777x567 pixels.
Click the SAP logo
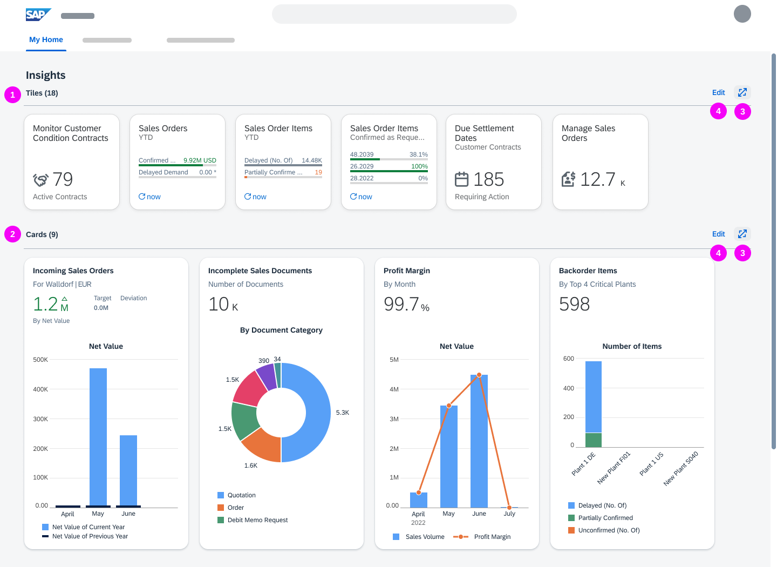coord(38,15)
